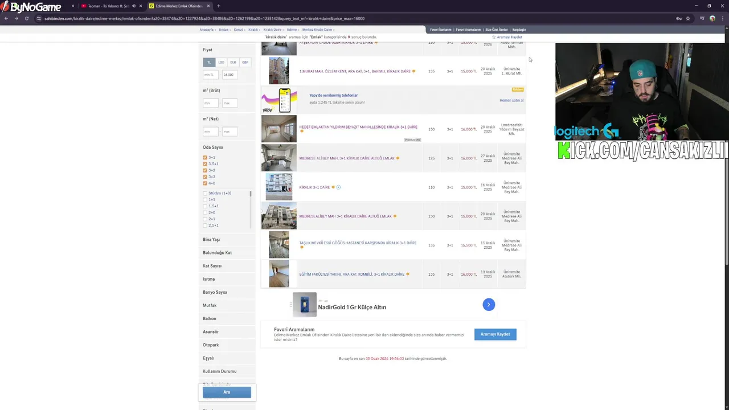Screen dimensions: 729x410
Task: Open the NadirGold ad options dots
Action: point(290,305)
